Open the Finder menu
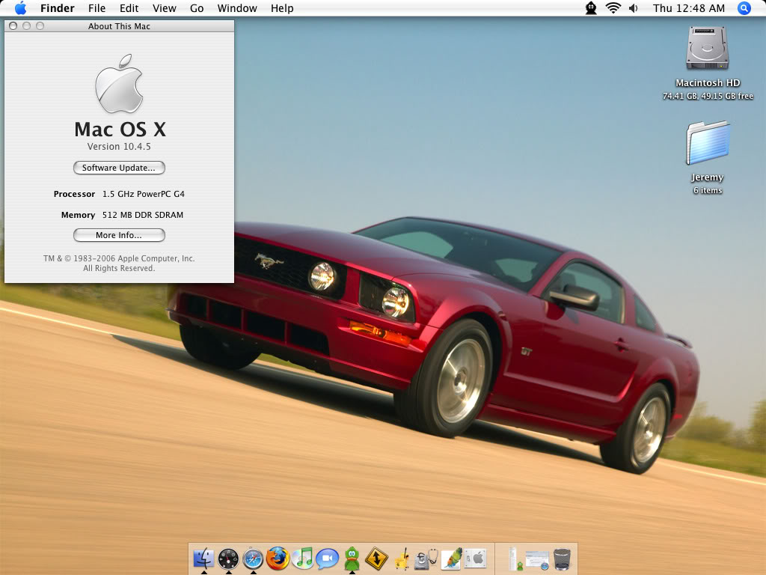The width and height of the screenshot is (766, 575). (x=57, y=8)
